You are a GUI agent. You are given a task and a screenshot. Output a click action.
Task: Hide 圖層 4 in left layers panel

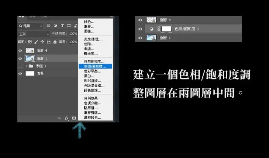[x=20, y=51]
